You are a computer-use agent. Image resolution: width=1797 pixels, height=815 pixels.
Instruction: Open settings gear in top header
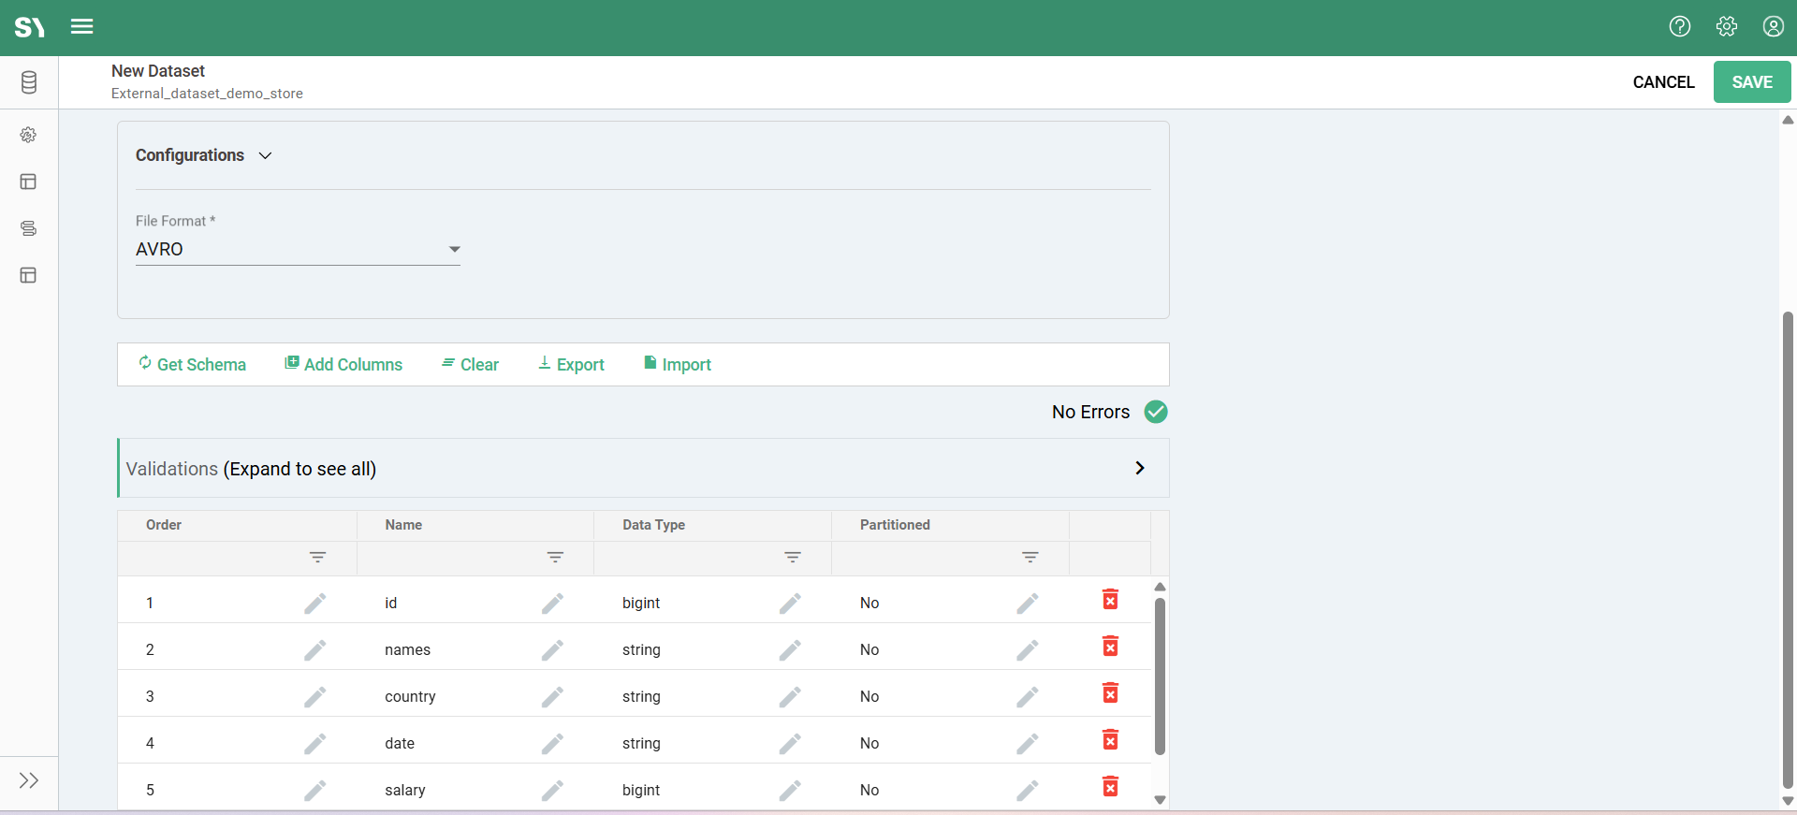pos(1727,26)
